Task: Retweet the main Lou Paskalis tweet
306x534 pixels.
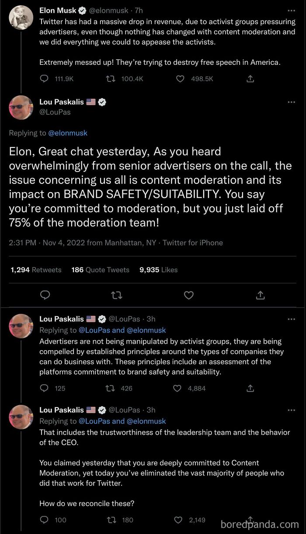Action: [117, 295]
